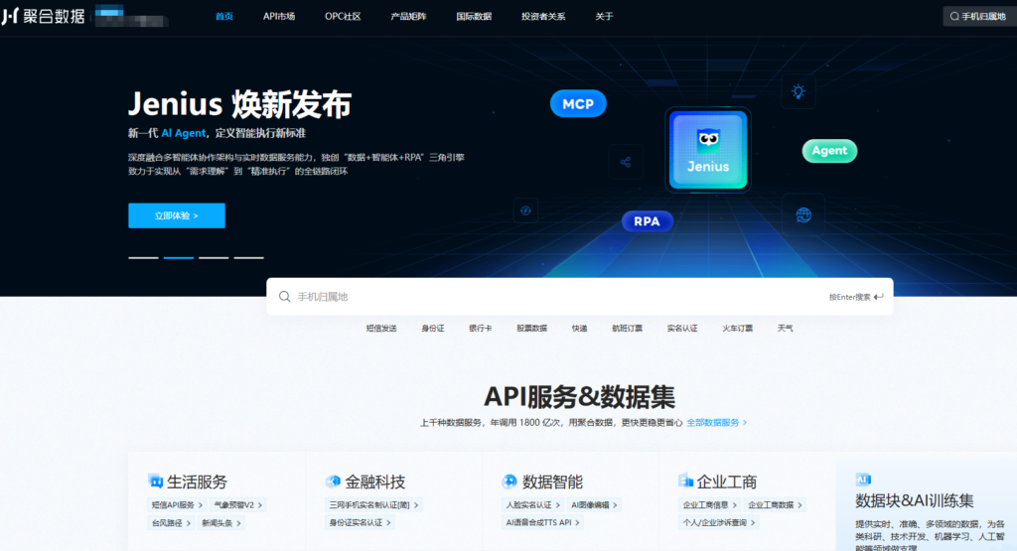
Task: Click the 身份证 quick search tag
Action: (x=433, y=329)
